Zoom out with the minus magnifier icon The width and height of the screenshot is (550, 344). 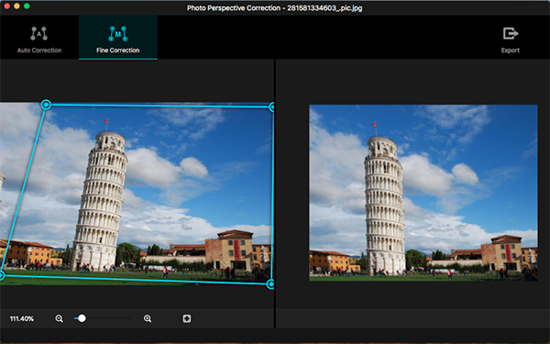point(59,318)
